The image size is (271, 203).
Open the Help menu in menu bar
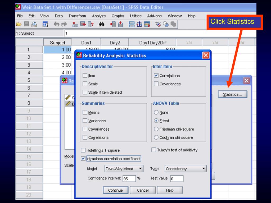[x=192, y=16]
